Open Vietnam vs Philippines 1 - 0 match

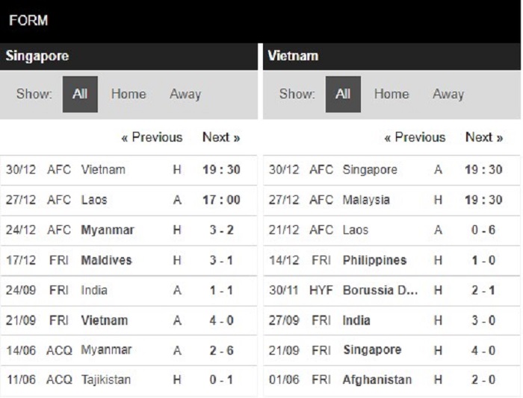(392, 260)
